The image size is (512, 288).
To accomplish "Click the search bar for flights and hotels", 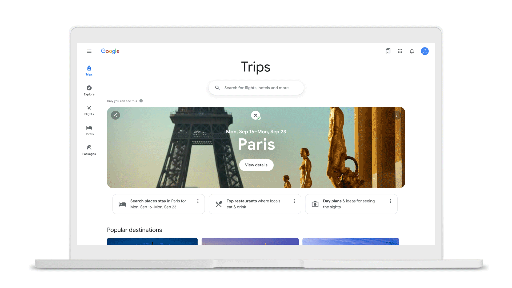I will pos(256,87).
